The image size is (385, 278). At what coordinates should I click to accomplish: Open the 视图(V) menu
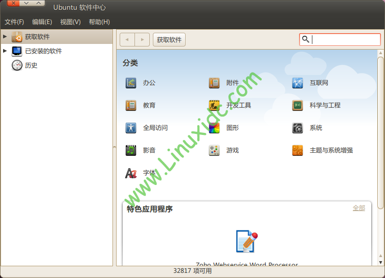[x=71, y=22]
